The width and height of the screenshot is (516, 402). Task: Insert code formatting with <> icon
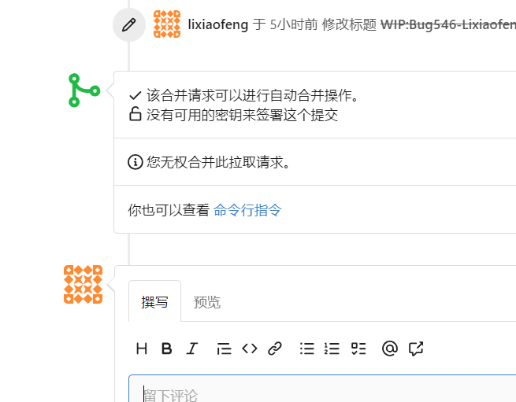(x=249, y=349)
